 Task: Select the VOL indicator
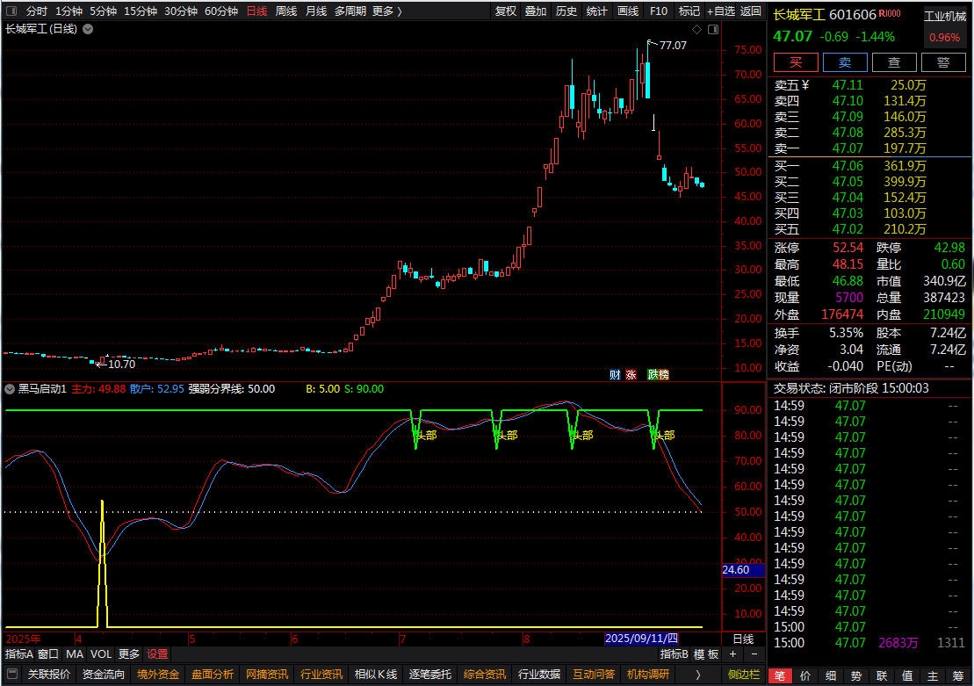point(101,654)
